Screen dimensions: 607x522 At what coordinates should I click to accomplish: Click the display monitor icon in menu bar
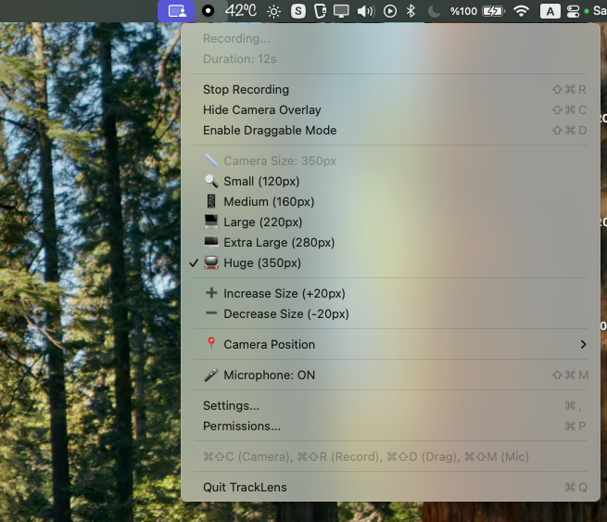coord(342,11)
